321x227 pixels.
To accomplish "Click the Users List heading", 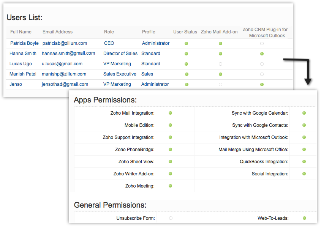I will tap(24, 17).
